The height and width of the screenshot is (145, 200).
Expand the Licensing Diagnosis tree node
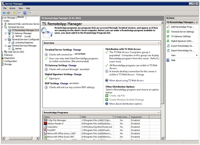pyautogui.click(x=9, y=43)
